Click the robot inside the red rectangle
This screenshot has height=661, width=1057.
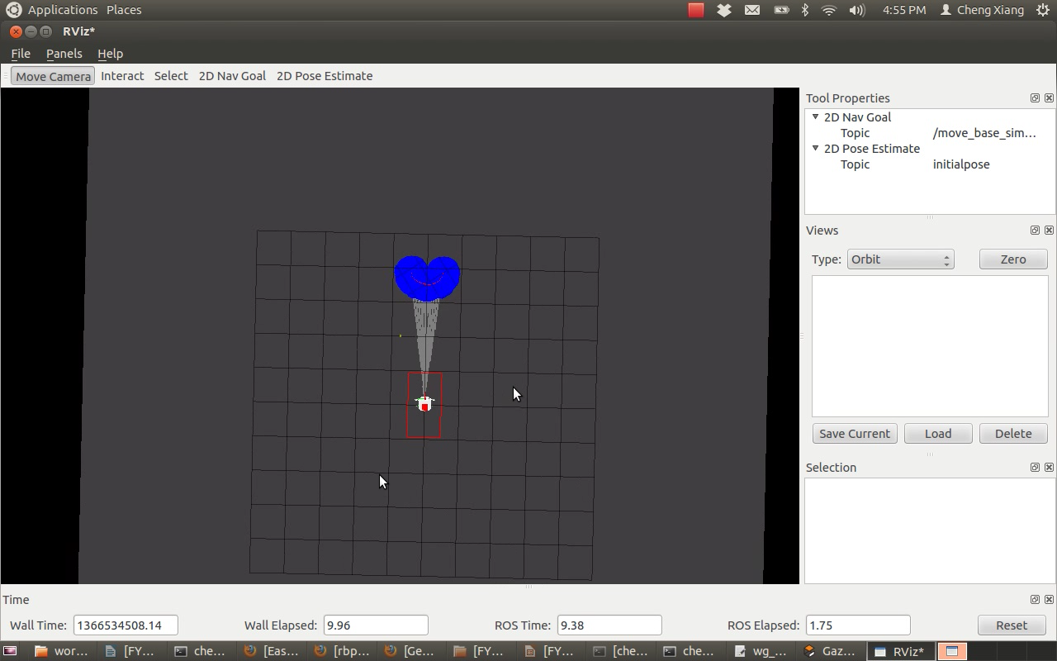[x=424, y=403]
